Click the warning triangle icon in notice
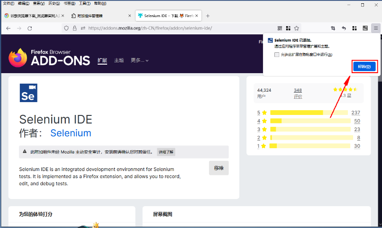 click(x=25, y=152)
